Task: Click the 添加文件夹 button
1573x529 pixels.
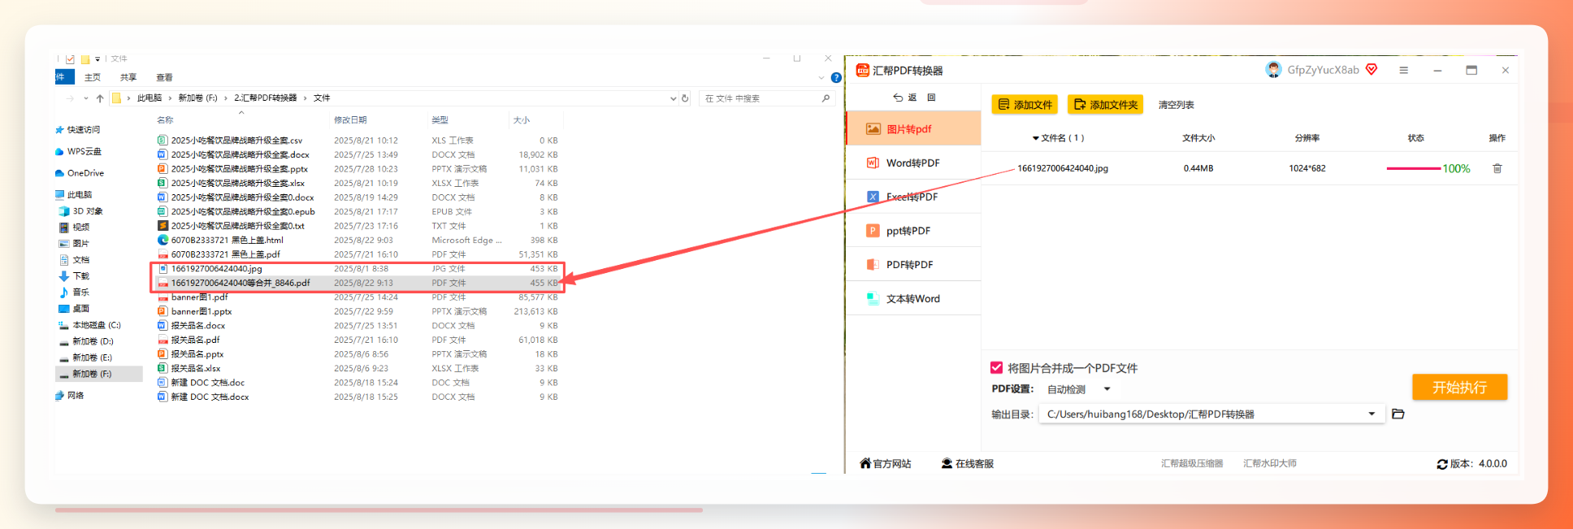Action: pos(1105,104)
